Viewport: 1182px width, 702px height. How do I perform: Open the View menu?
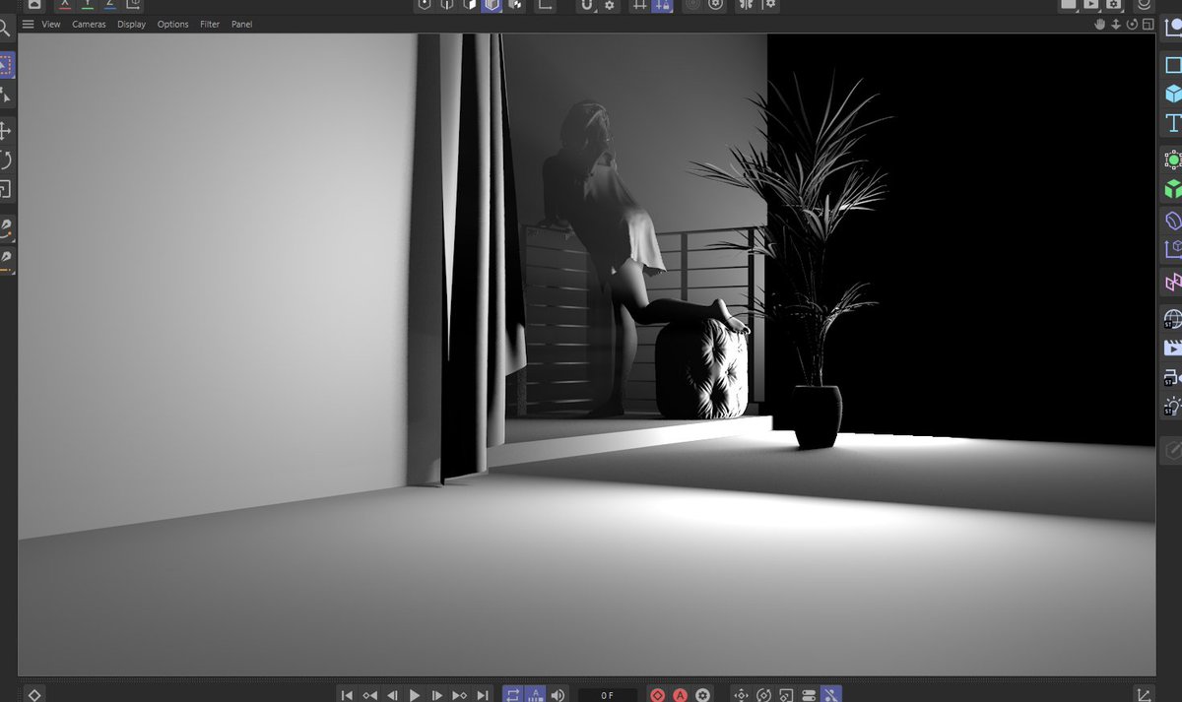coord(51,24)
